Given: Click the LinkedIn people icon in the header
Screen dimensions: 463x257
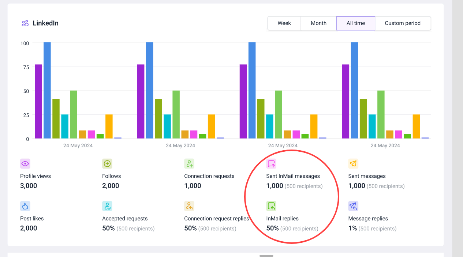Looking at the screenshot, I should point(25,23).
